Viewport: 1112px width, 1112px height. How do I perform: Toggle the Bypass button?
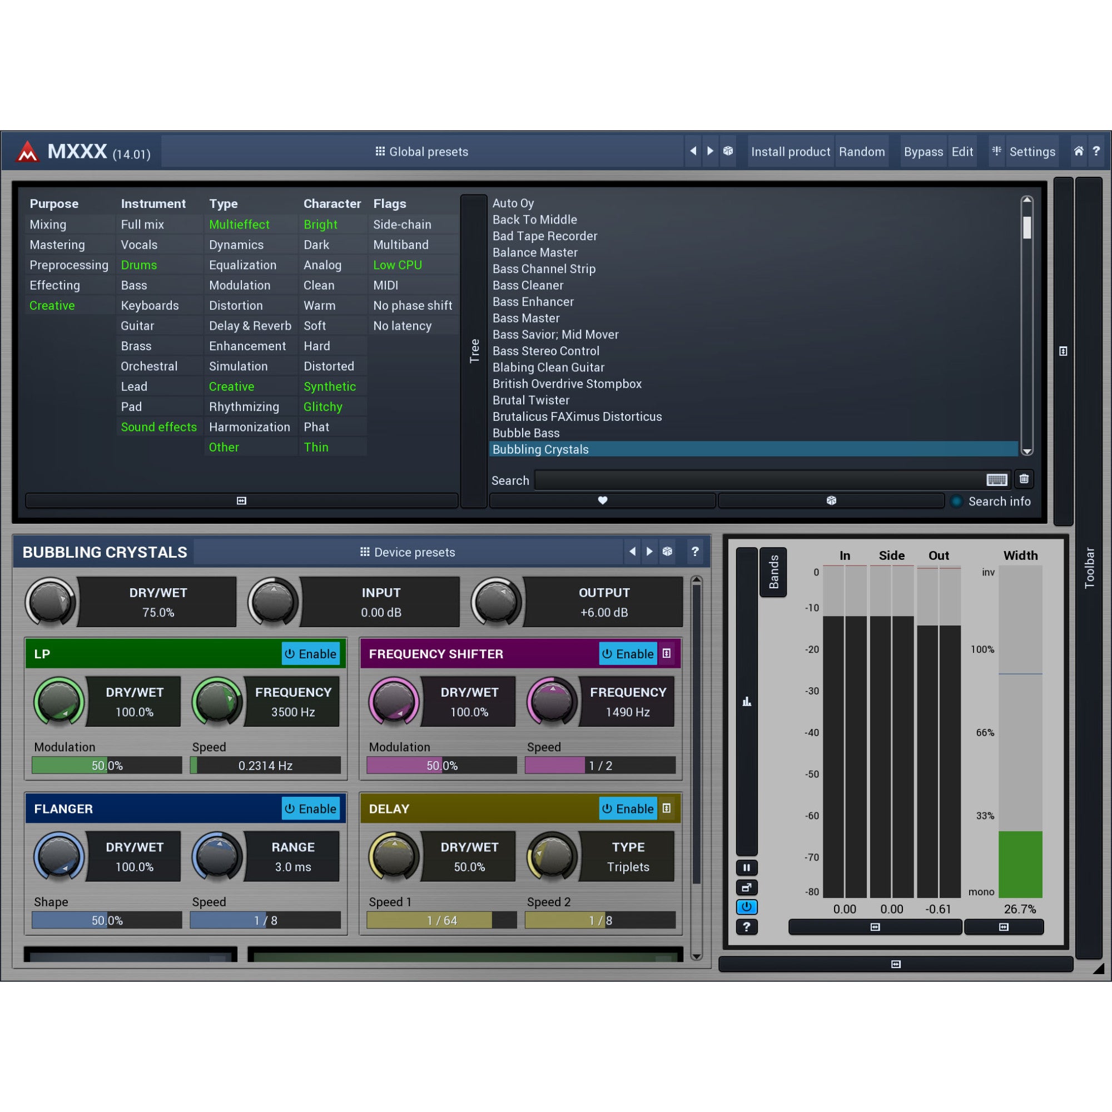tap(923, 151)
